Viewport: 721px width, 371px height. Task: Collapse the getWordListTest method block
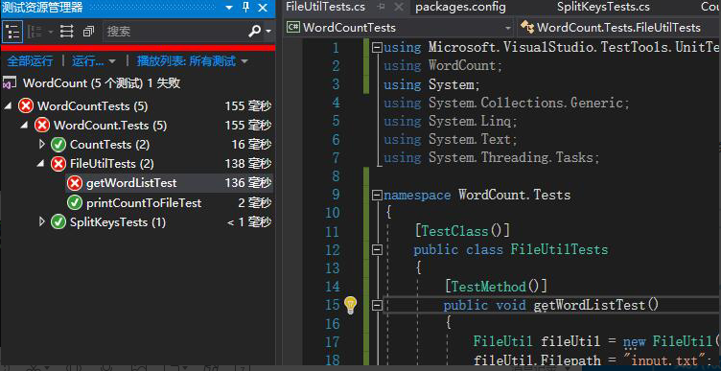(x=377, y=305)
